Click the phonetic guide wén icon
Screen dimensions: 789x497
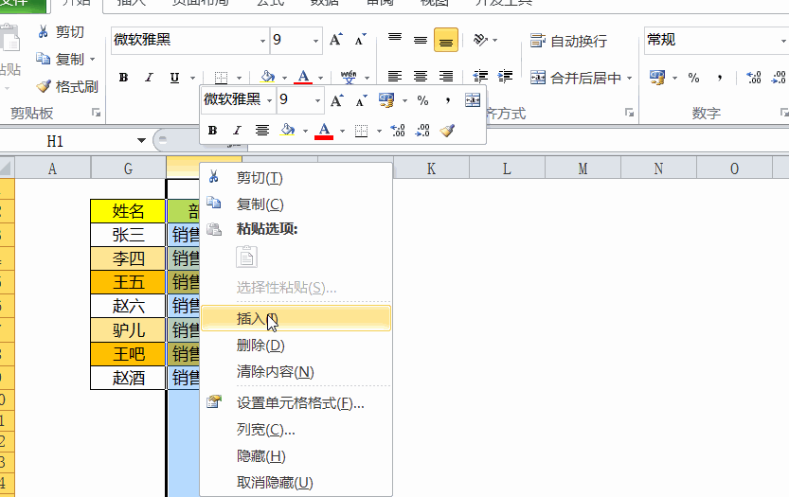point(349,77)
